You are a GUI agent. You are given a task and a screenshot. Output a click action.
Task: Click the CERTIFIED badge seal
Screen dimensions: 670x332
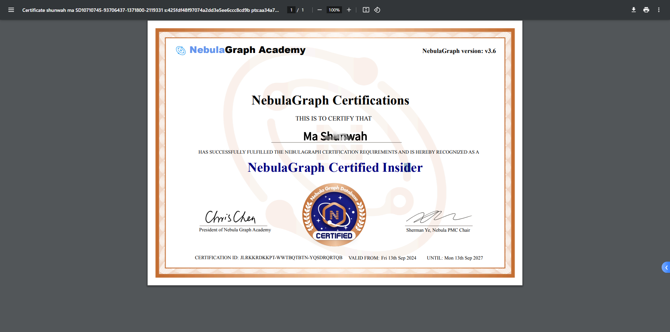point(334,215)
